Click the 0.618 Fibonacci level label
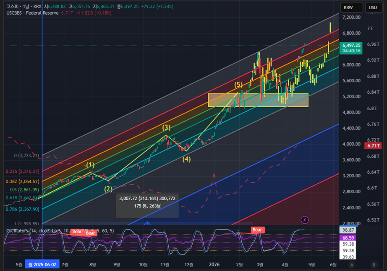Viewport: 387px width, 271px height. [x=22, y=198]
